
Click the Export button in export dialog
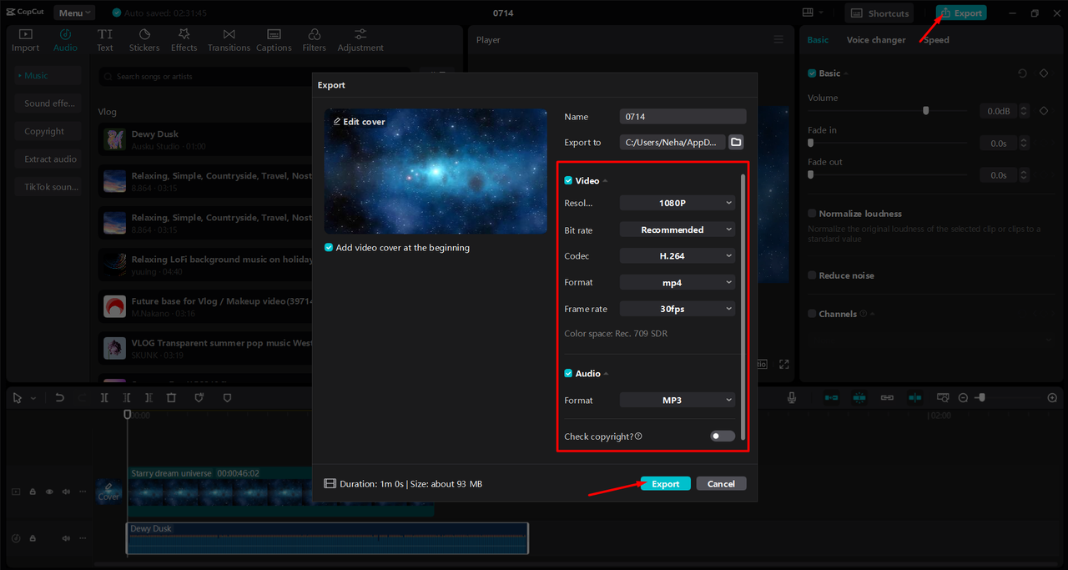[x=666, y=484]
